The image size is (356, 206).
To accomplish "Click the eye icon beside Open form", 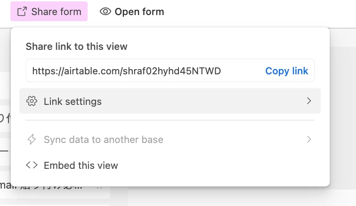I will (105, 12).
